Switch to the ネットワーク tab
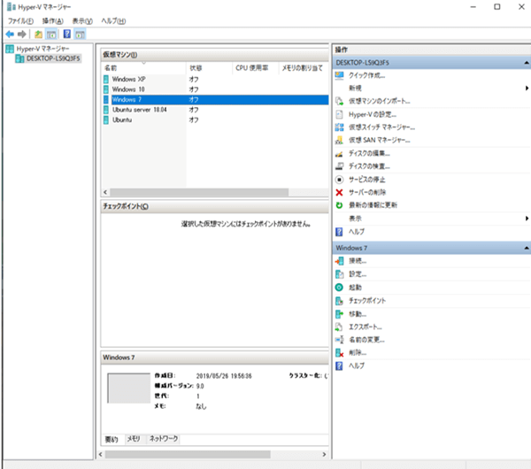This screenshot has width=531, height=469. click(x=164, y=439)
